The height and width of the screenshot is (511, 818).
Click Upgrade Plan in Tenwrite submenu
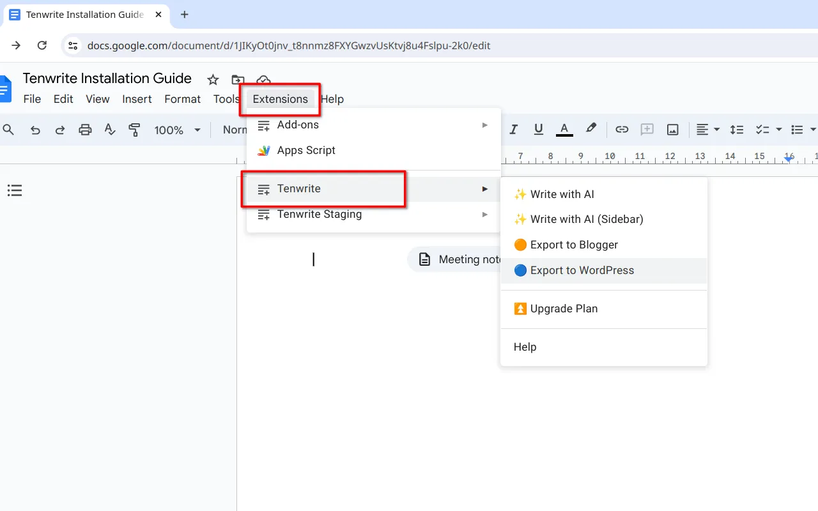[604, 309]
